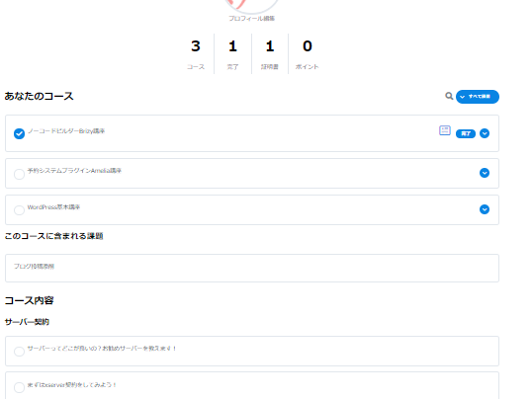532x399 pixels.
Task: Open the Amelia course title link
Action: [x=74, y=171]
